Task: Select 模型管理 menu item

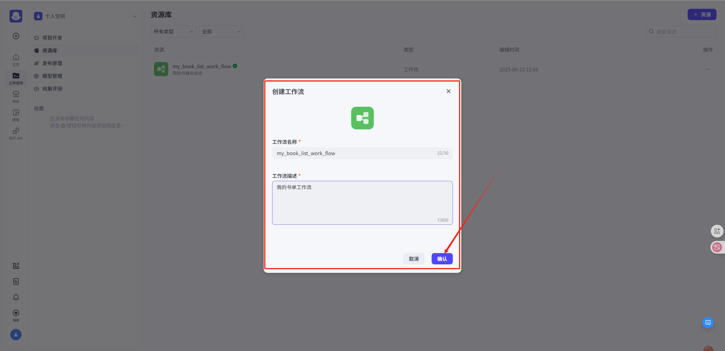Action: [52, 76]
